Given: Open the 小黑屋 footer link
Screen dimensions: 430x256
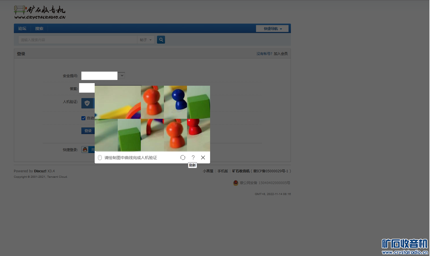Looking at the screenshot, I should click(208, 171).
